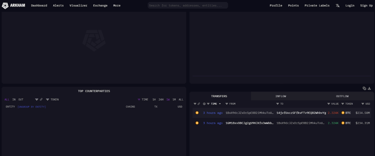Select the 24H time range
Image resolution: width=375 pixels, height=156 pixels.
161,100
